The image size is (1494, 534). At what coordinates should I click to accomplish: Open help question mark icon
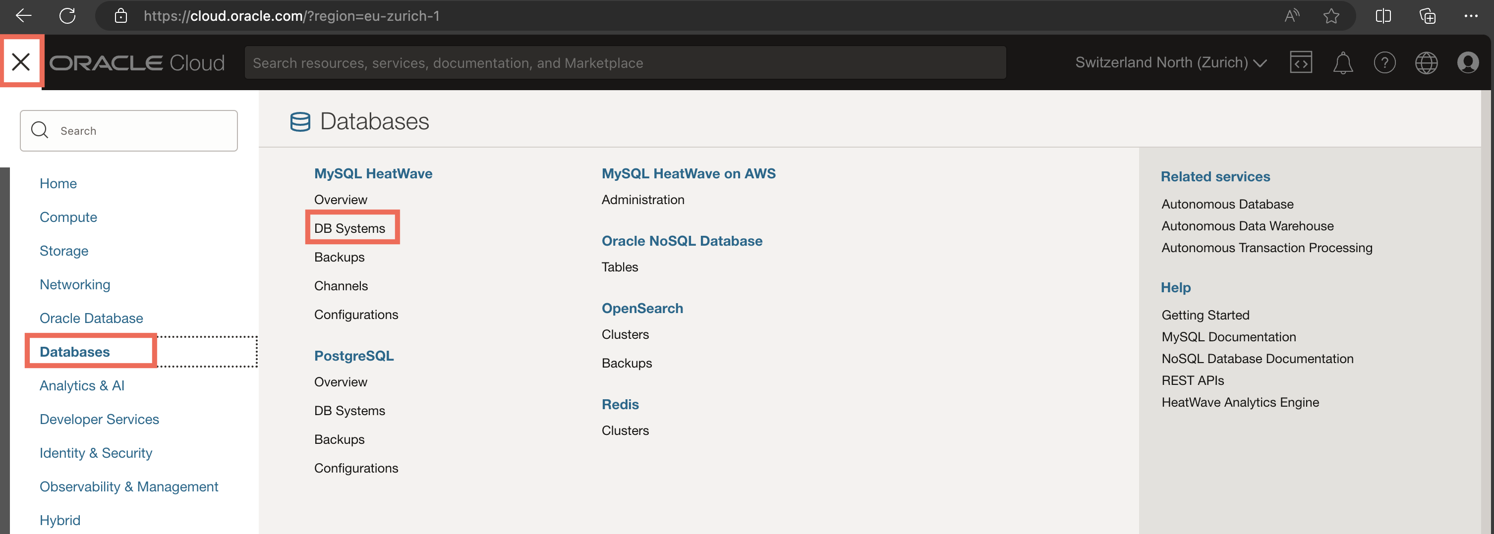1384,62
